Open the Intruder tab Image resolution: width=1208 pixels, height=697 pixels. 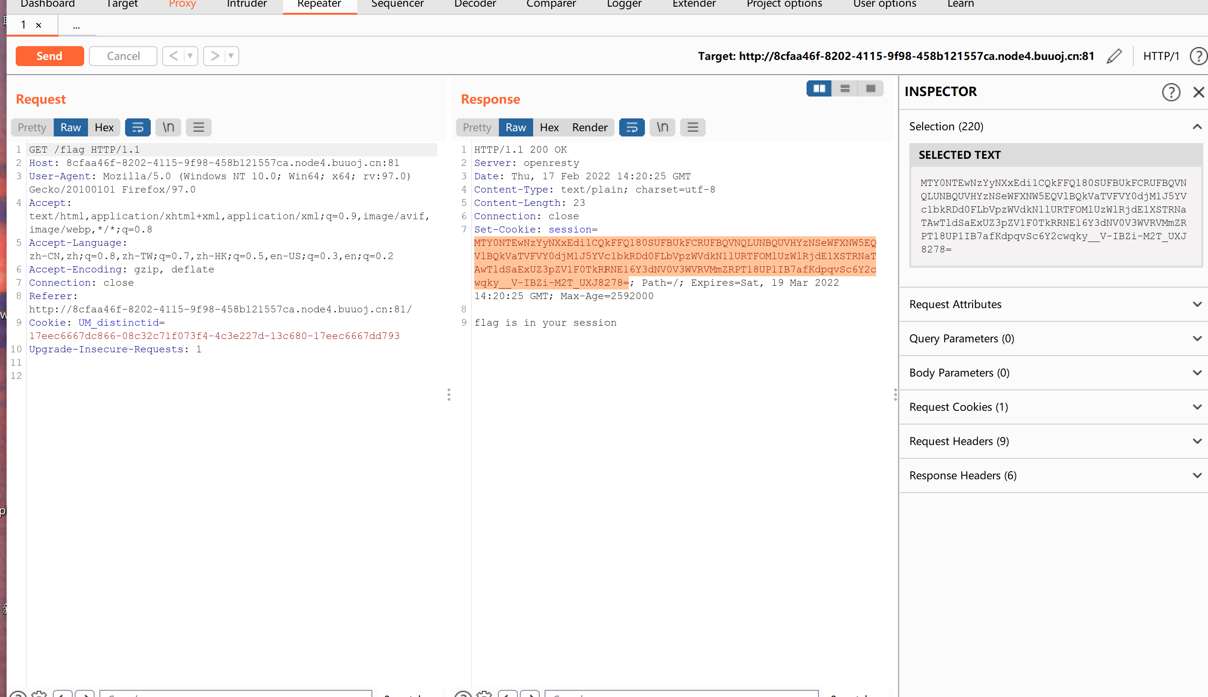point(246,4)
